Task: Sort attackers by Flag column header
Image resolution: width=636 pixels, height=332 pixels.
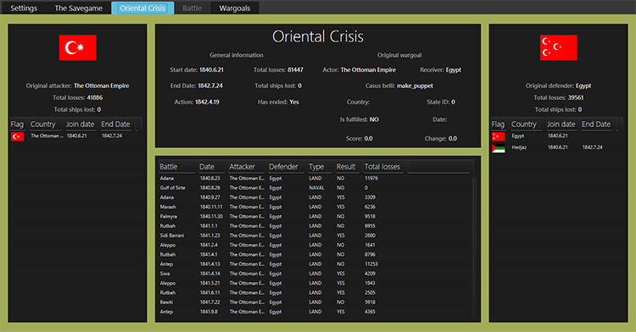Action: point(18,125)
